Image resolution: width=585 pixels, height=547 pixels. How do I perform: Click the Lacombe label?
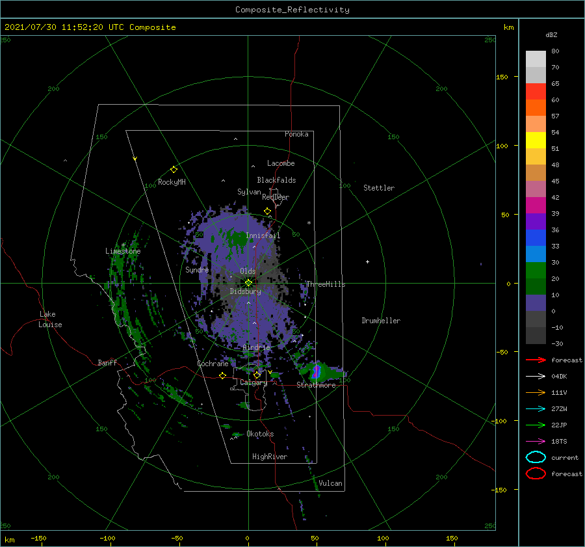[x=281, y=163]
